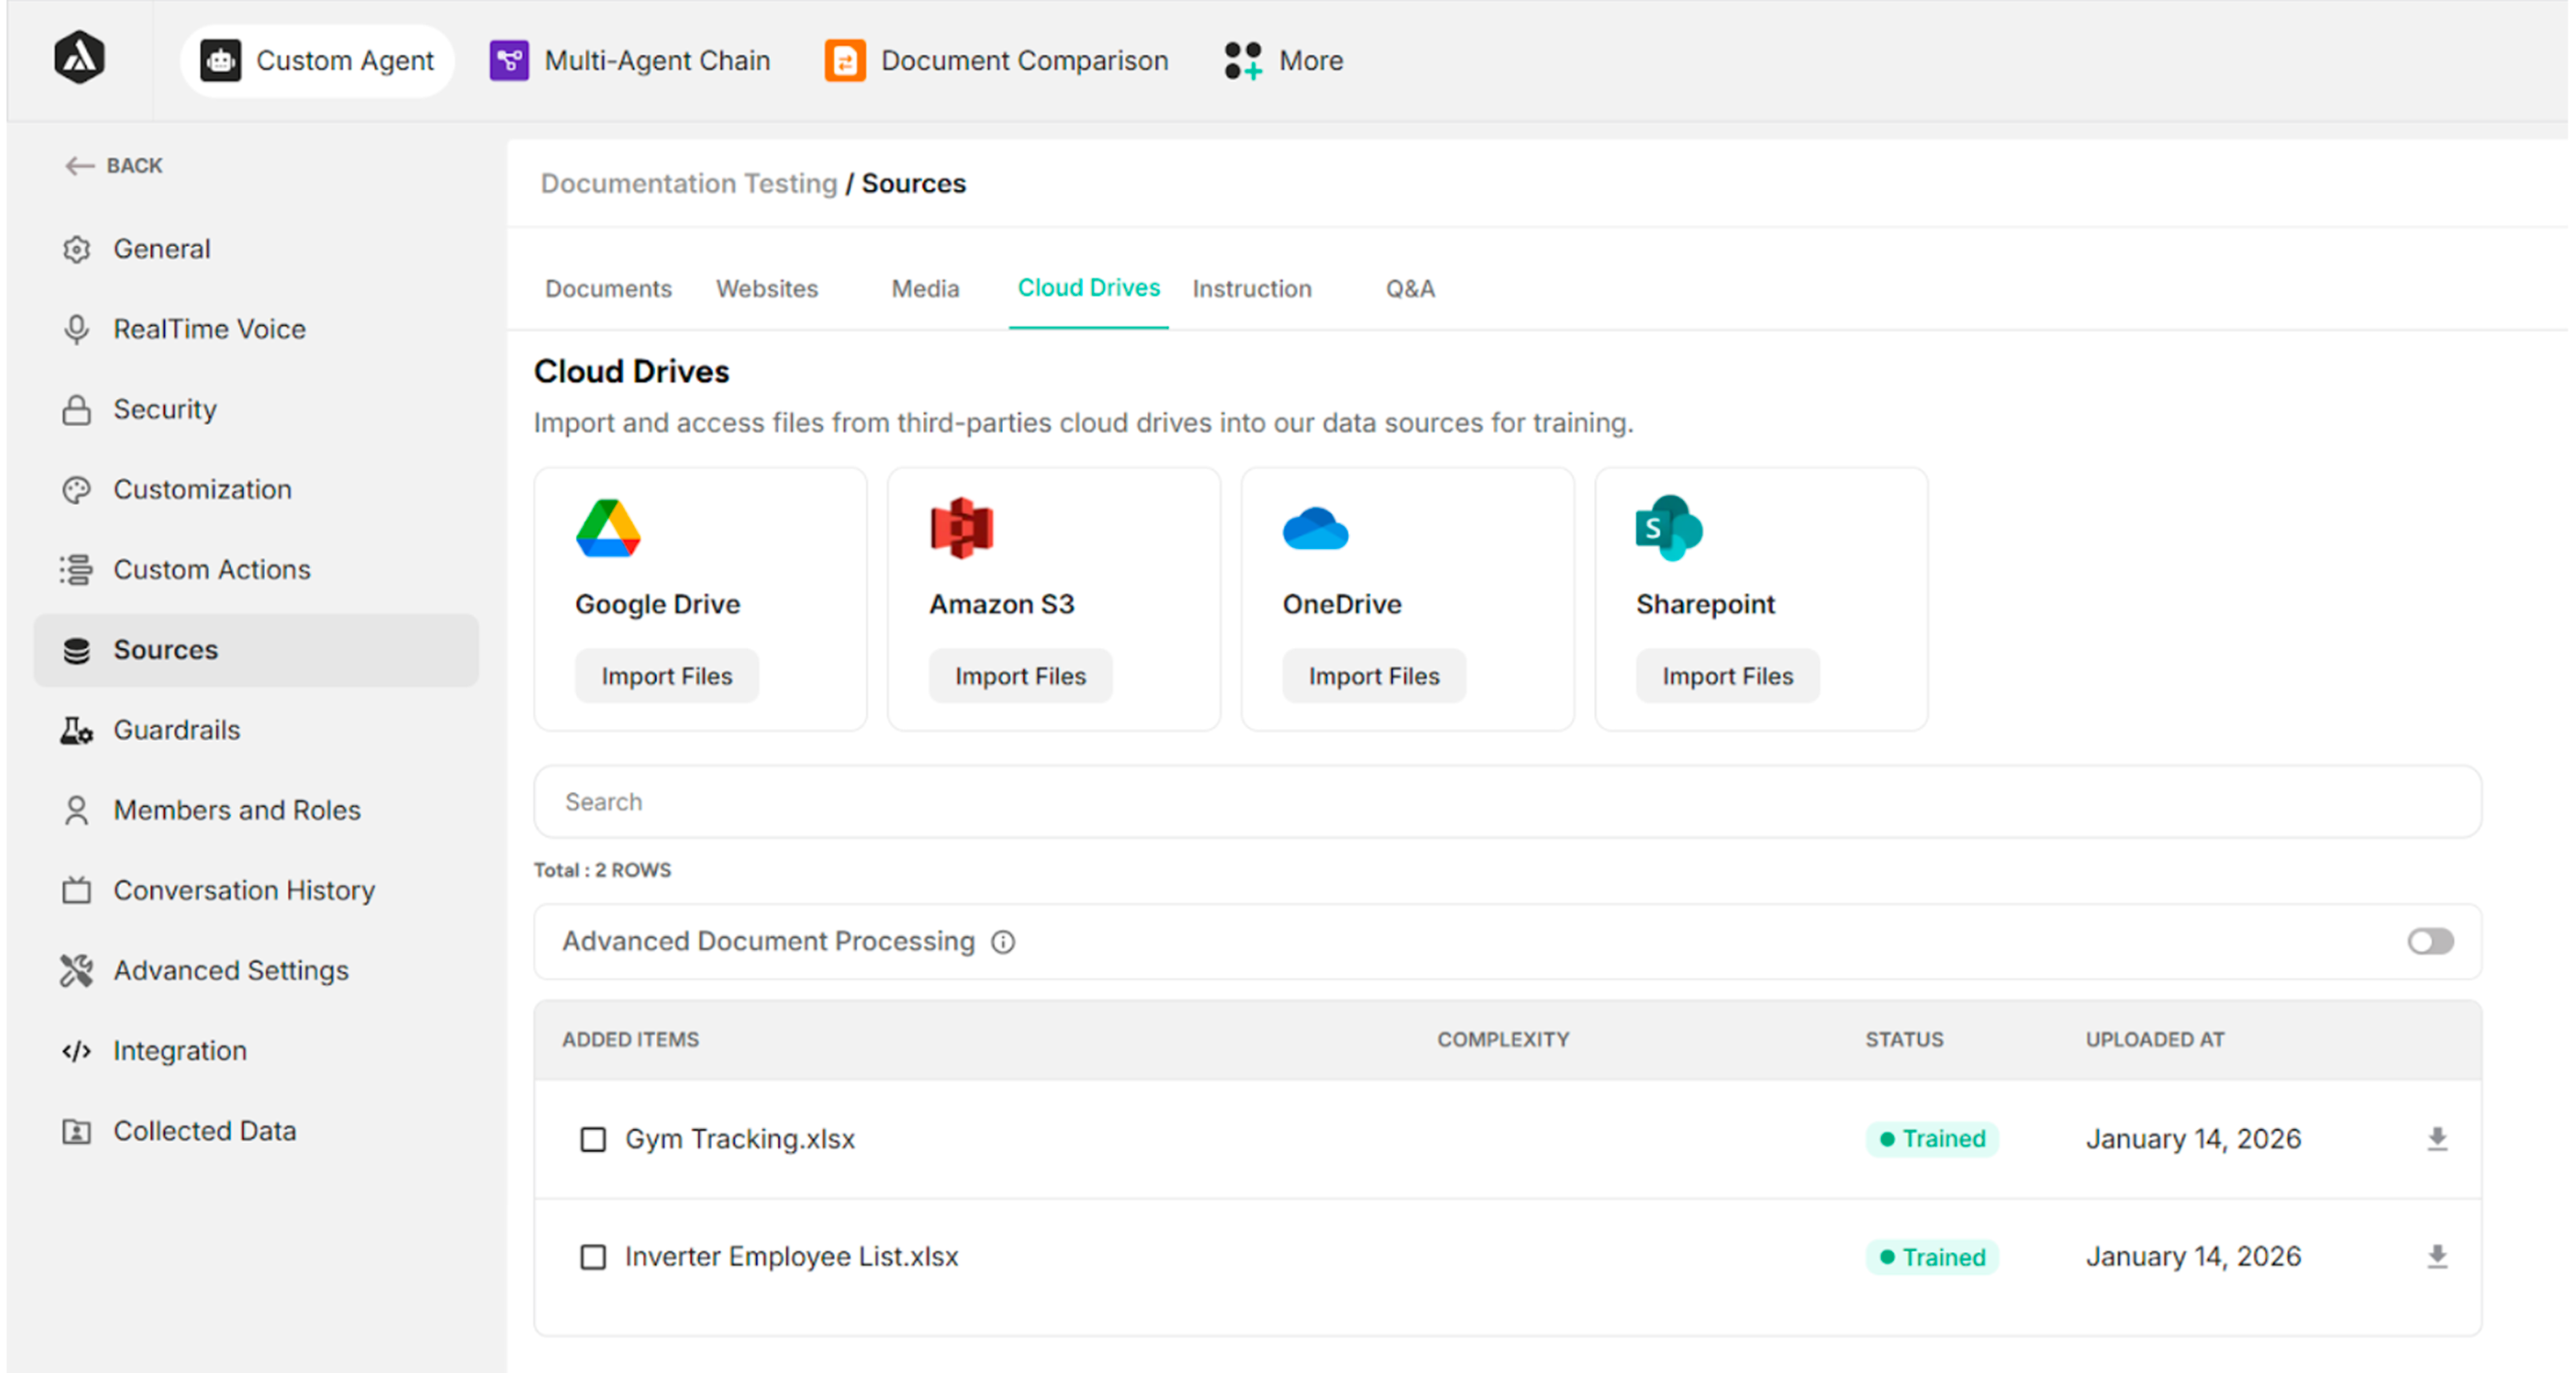This screenshot has width=2576, height=1373.
Task: Click the Sharepoint logo icon
Action: [1668, 528]
